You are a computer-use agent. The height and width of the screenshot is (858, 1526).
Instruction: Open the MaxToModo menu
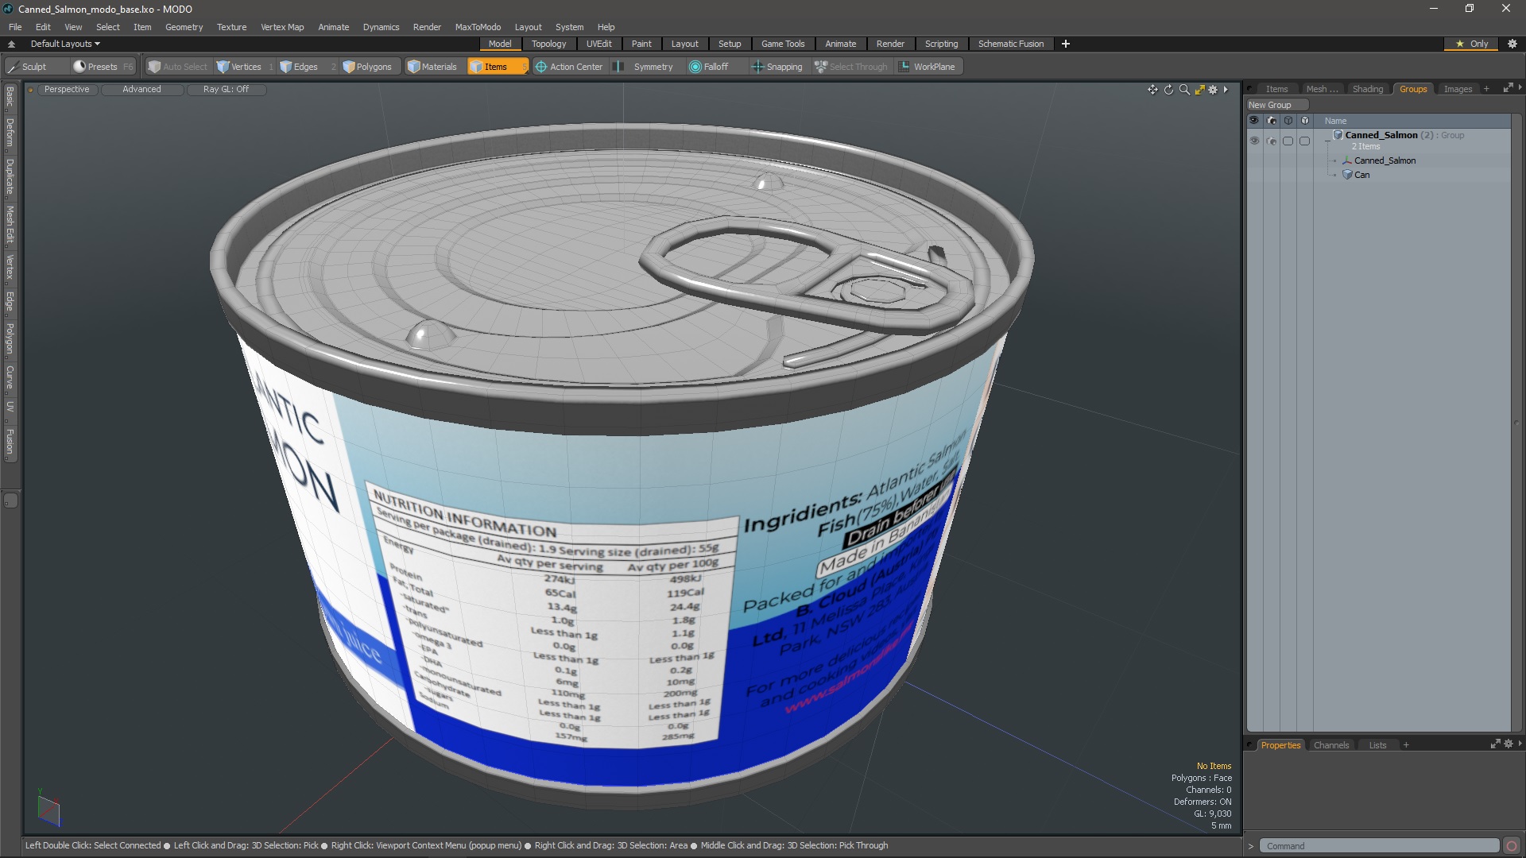tap(478, 27)
